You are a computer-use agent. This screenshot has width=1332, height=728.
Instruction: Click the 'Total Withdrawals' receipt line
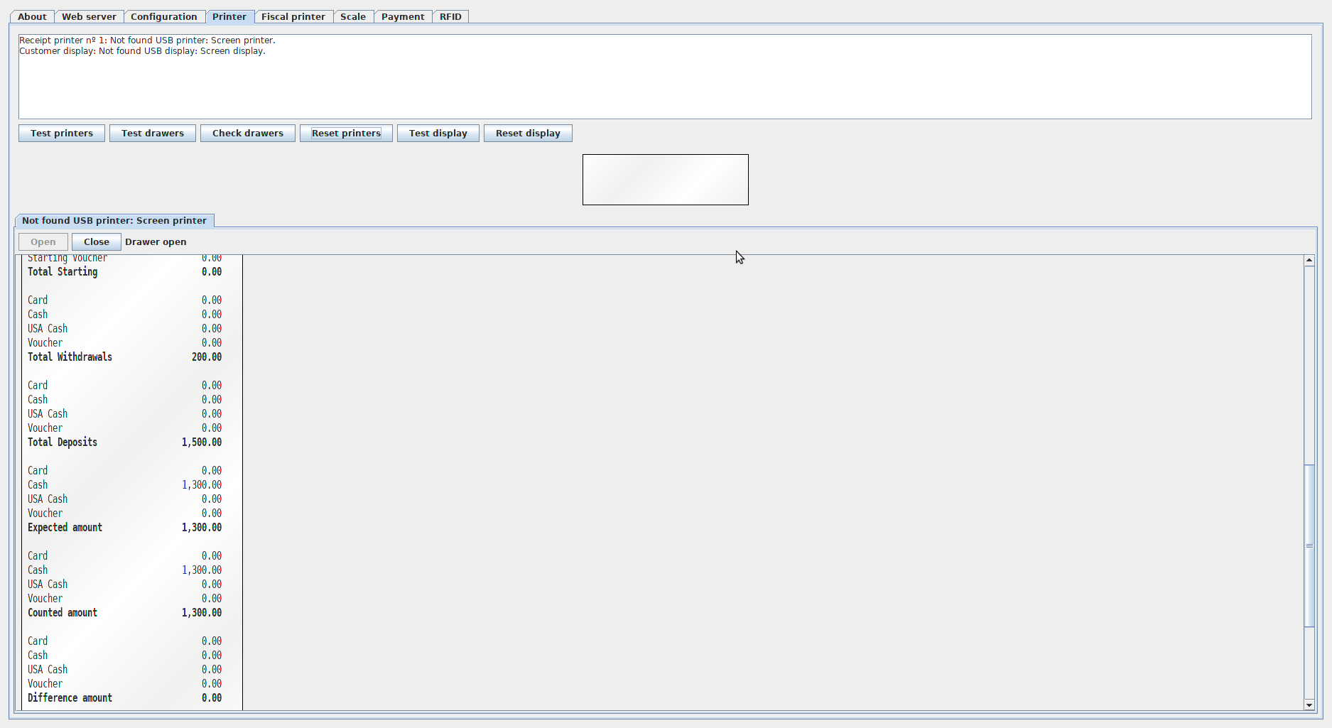125,357
